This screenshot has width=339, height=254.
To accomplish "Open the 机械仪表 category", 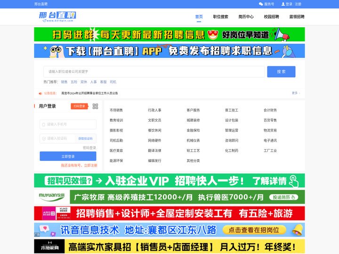I will point(194,141).
